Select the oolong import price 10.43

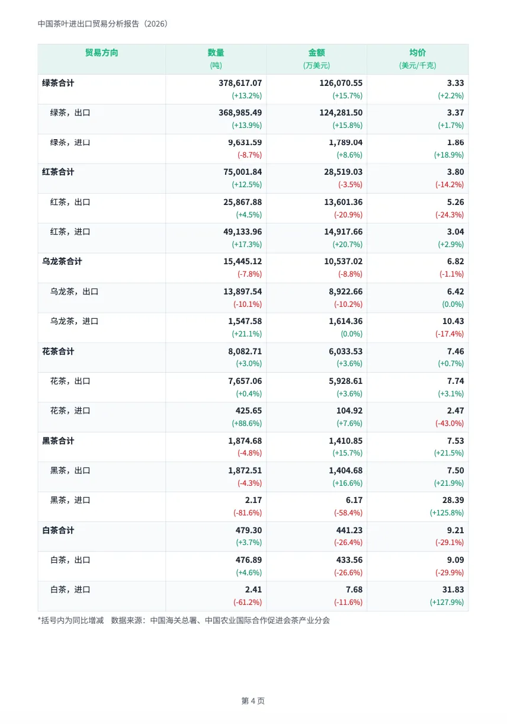(x=453, y=321)
